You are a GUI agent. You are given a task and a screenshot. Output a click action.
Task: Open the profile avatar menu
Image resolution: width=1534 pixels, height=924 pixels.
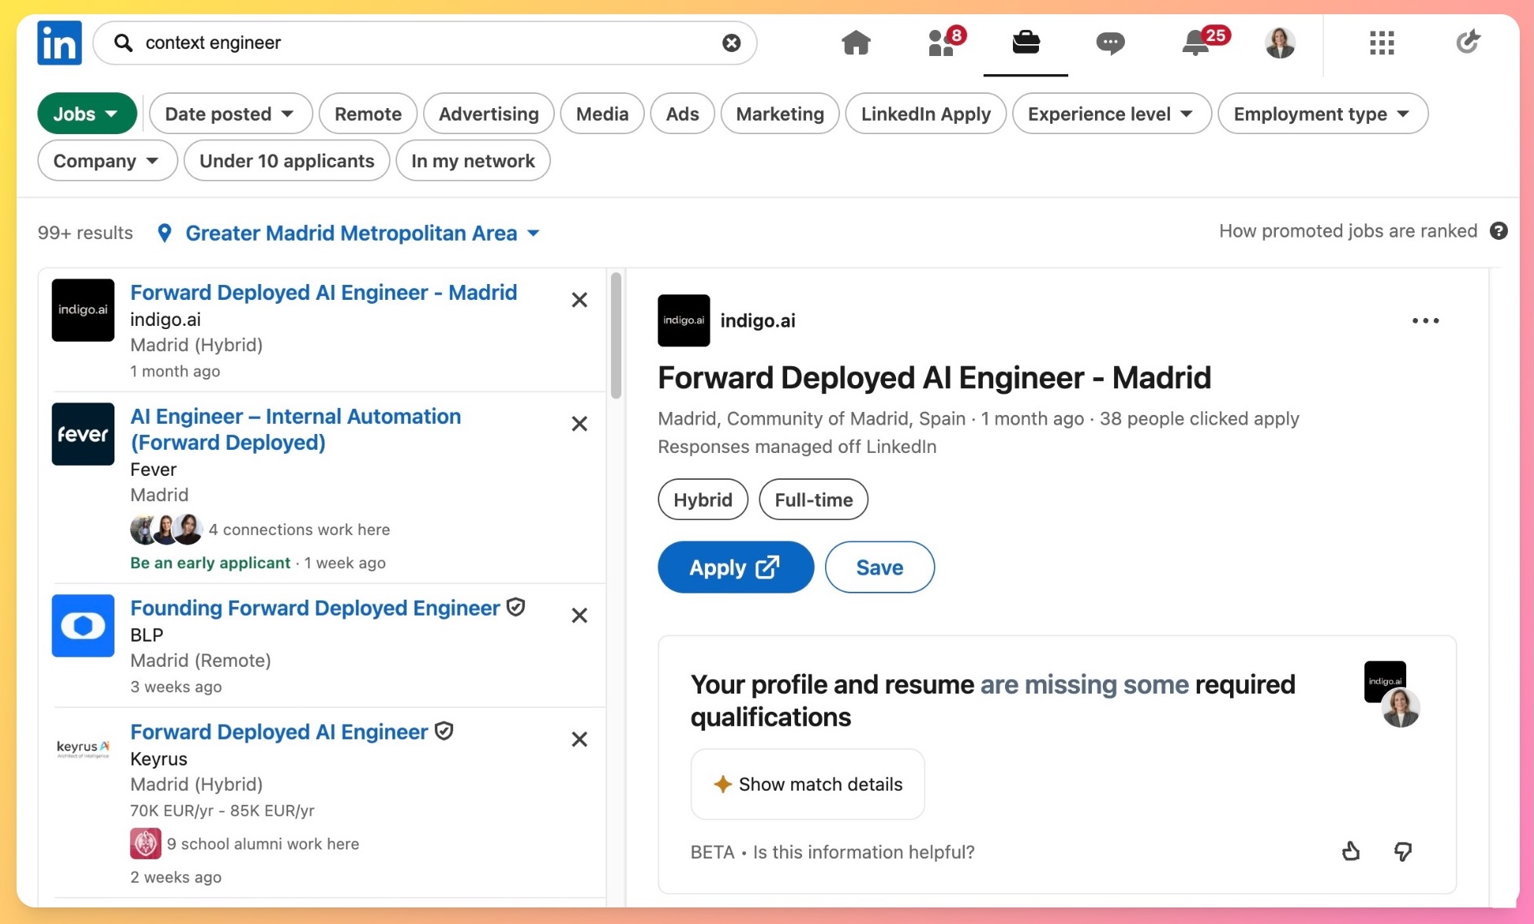pyautogui.click(x=1280, y=43)
